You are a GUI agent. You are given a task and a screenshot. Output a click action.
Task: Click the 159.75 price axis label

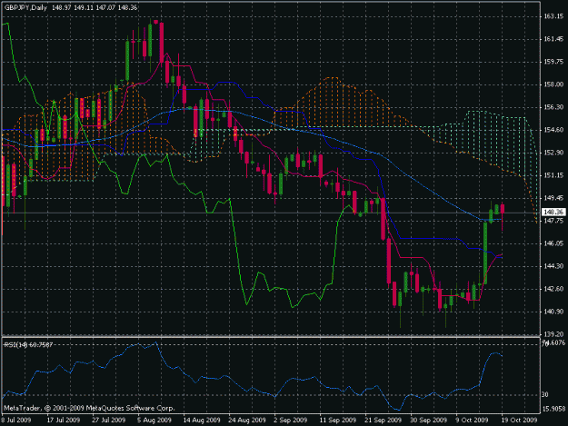click(x=553, y=62)
